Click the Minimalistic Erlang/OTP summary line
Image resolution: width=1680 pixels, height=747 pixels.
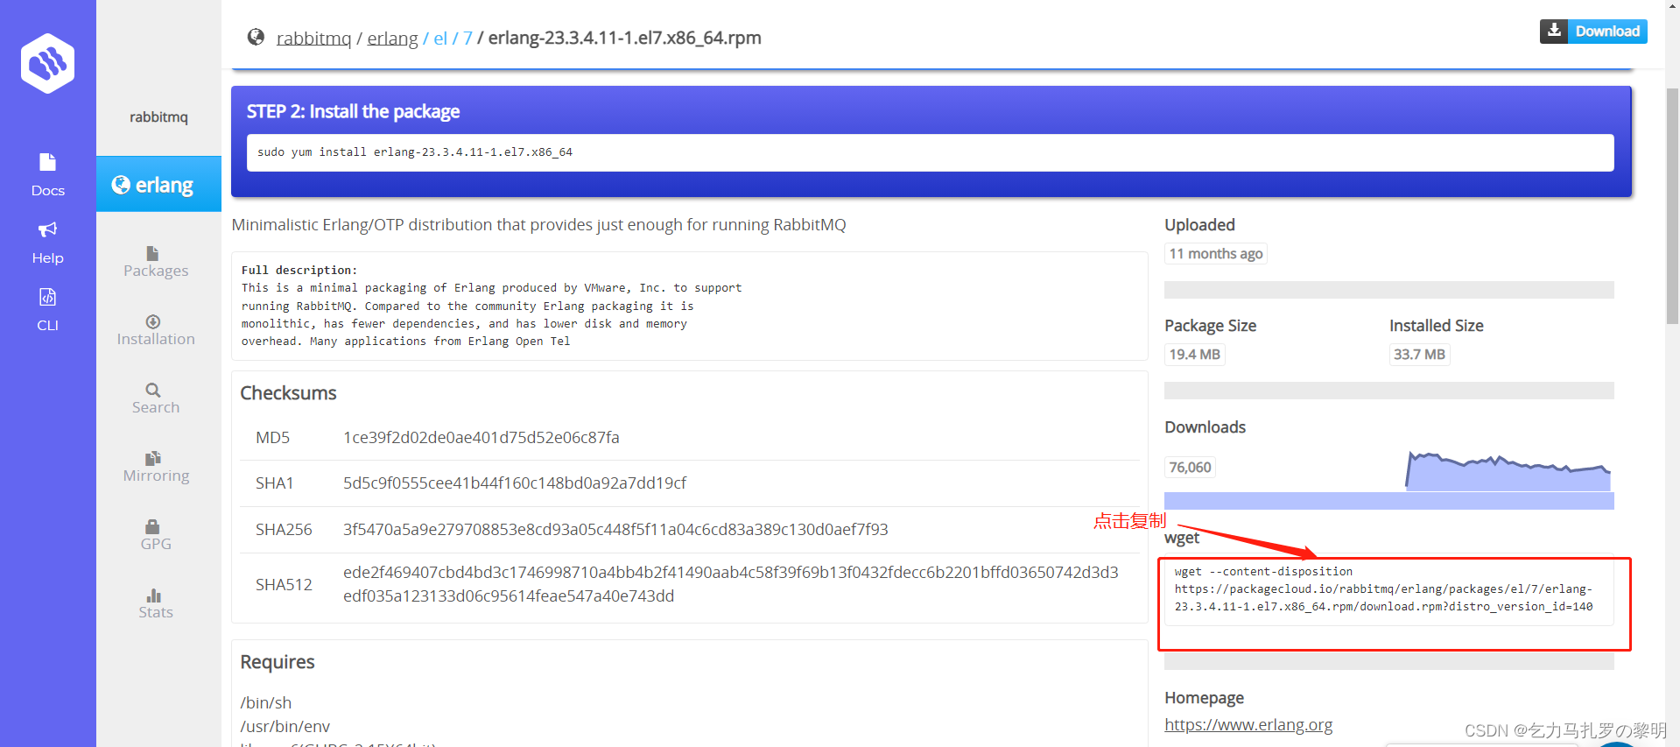(538, 225)
